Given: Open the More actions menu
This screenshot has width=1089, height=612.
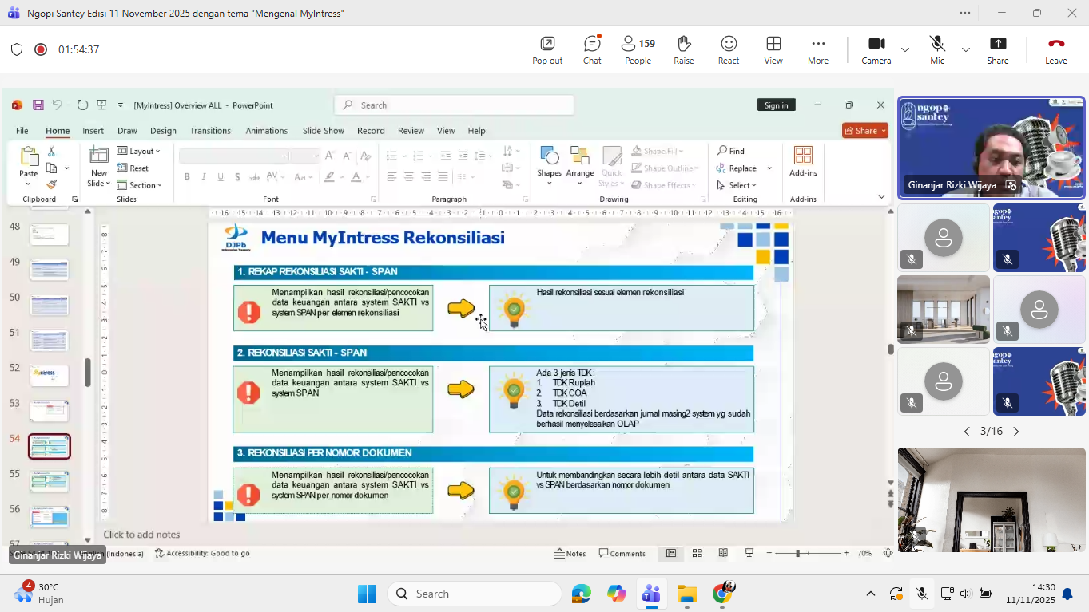Looking at the screenshot, I should tap(817, 49).
